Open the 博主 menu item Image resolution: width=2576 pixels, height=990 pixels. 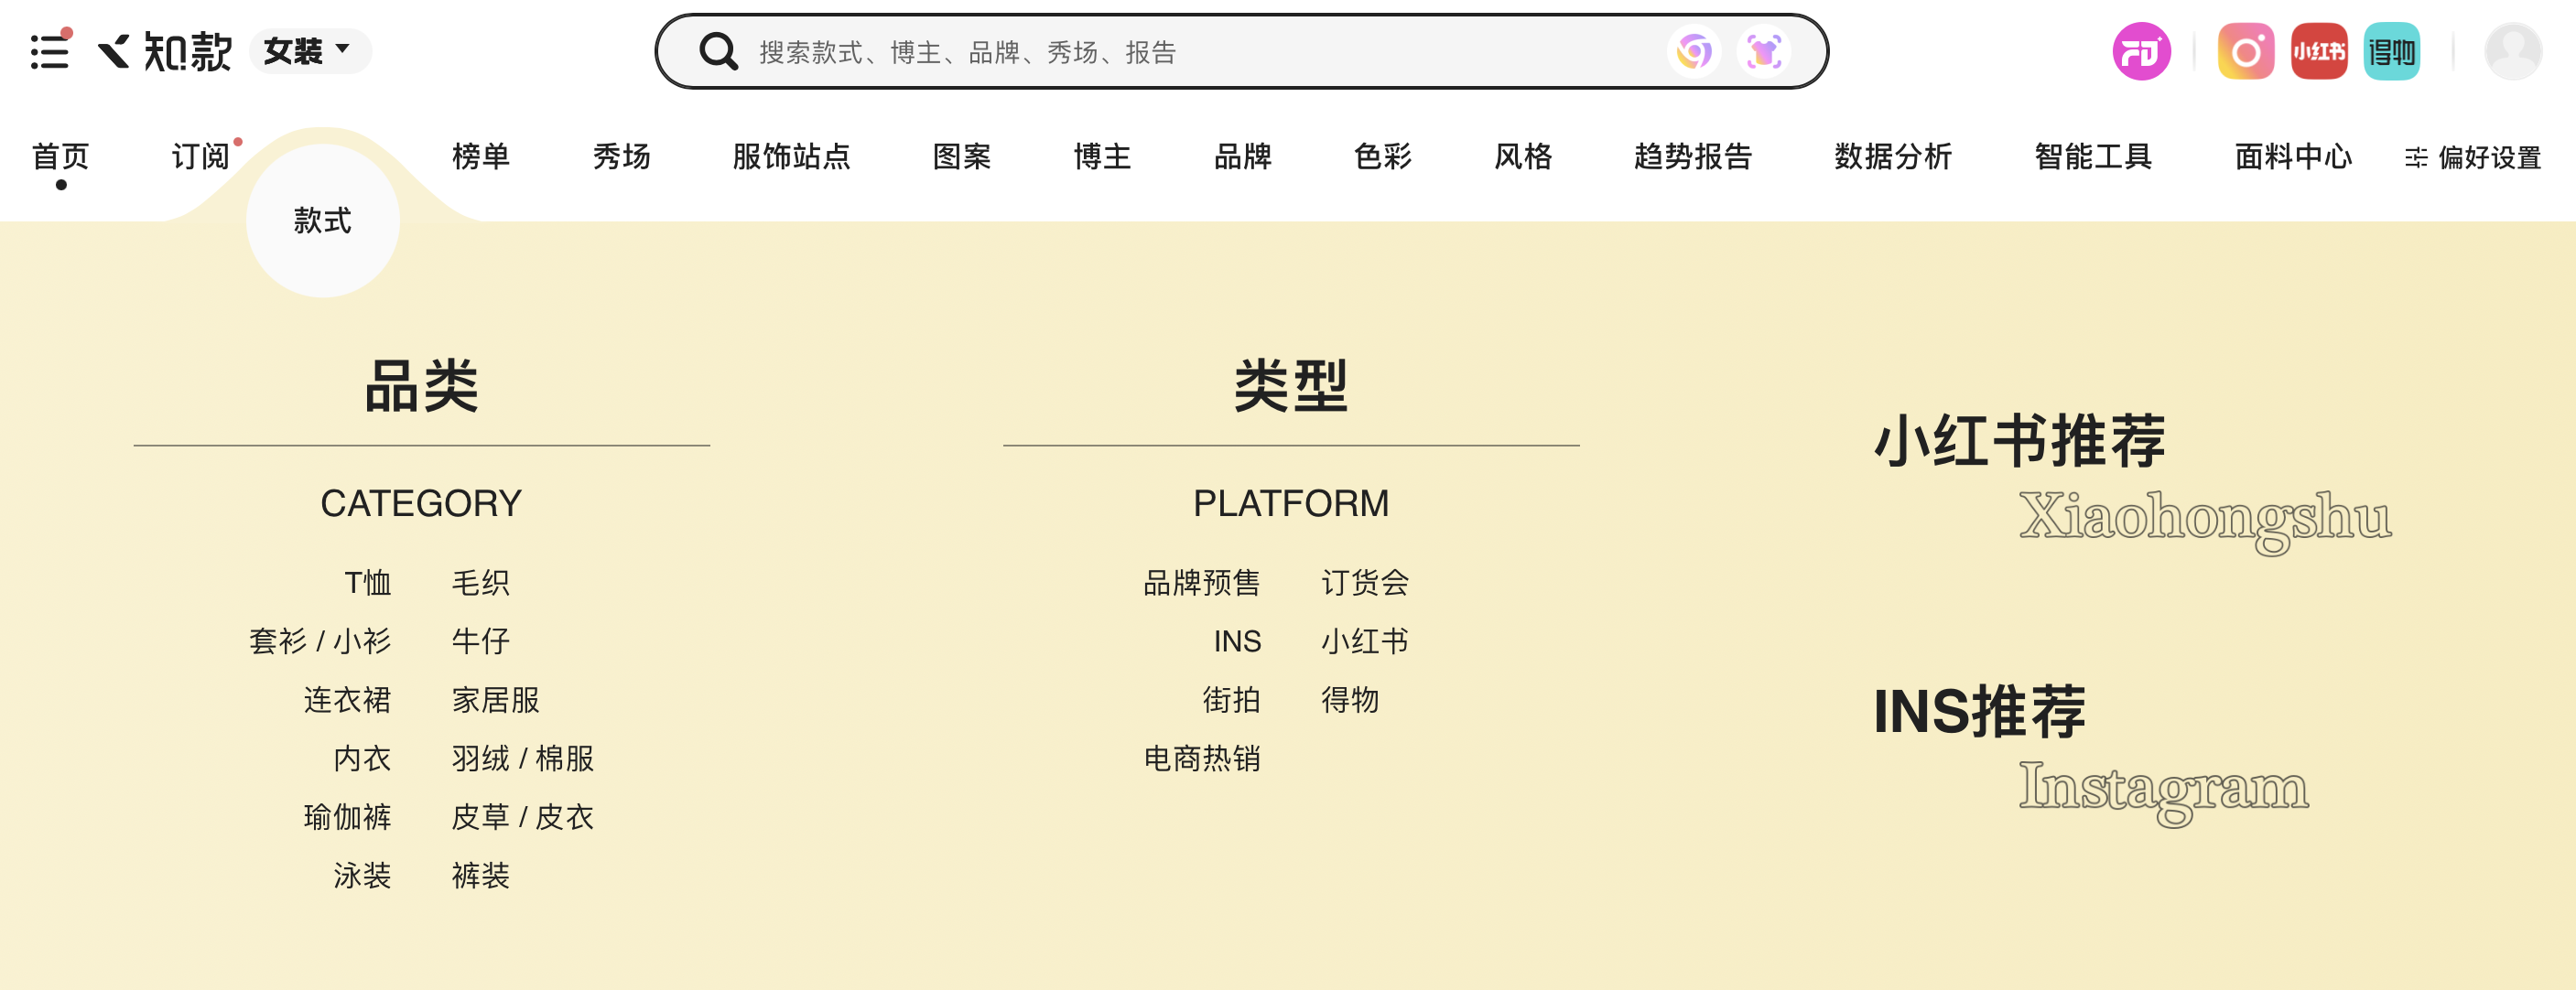coord(1101,156)
